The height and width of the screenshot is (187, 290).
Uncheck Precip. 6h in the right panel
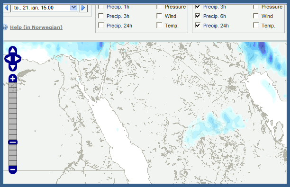(x=198, y=16)
